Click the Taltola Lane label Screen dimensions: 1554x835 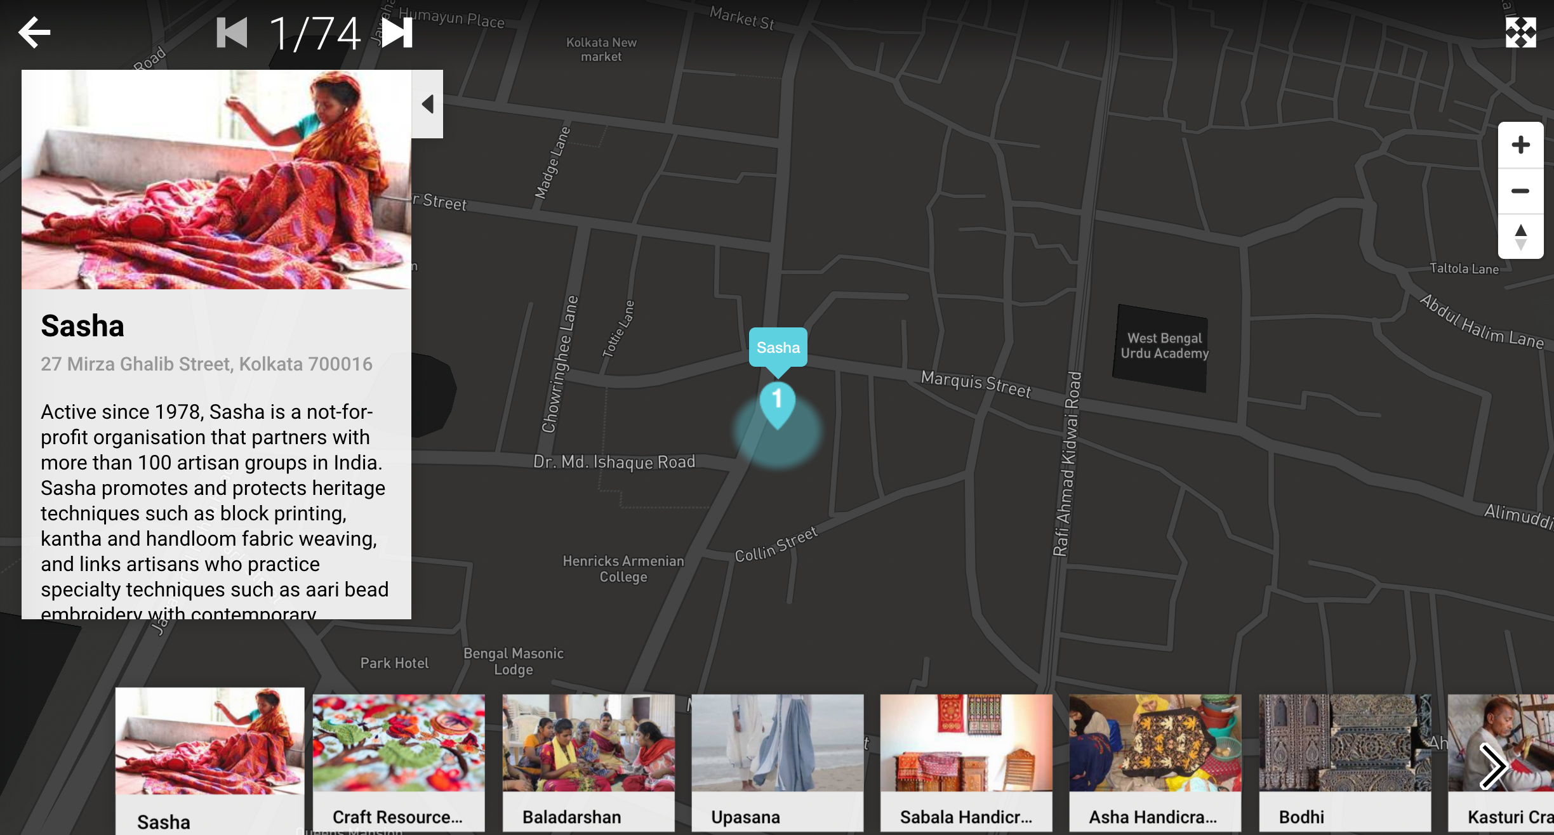1464,268
